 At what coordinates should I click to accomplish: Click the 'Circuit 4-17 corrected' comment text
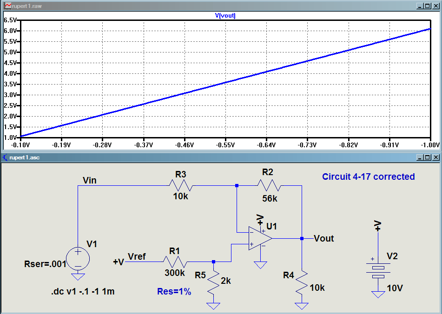pos(369,177)
